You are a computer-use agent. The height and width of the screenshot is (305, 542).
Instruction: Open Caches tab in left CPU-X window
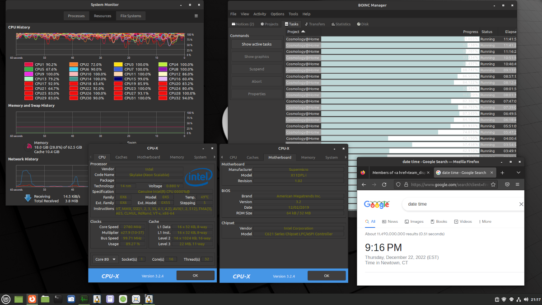(x=121, y=157)
